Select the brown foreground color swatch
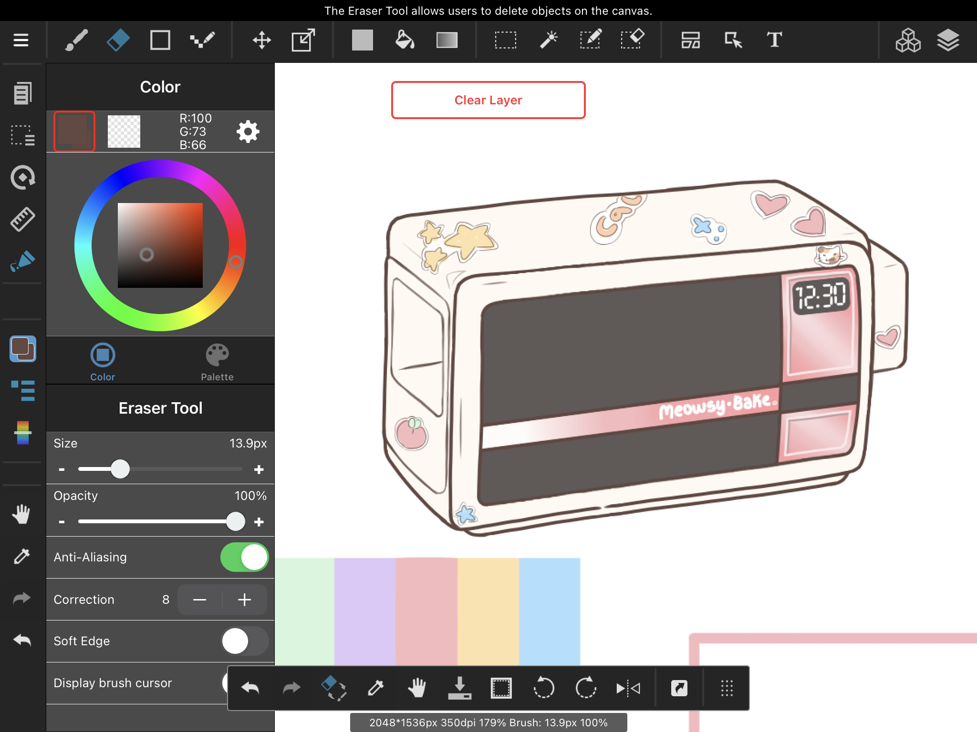977x732 pixels. [x=74, y=132]
